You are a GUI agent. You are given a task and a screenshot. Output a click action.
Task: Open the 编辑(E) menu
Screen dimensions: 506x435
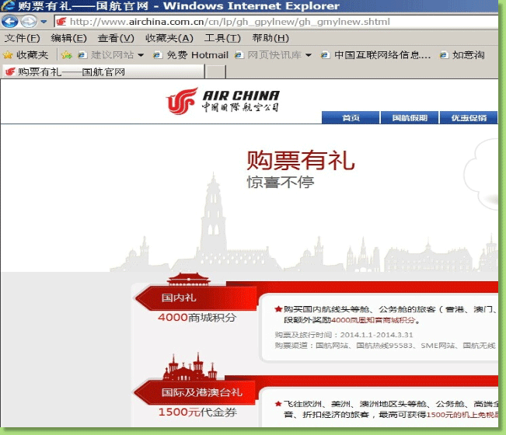pos(68,38)
